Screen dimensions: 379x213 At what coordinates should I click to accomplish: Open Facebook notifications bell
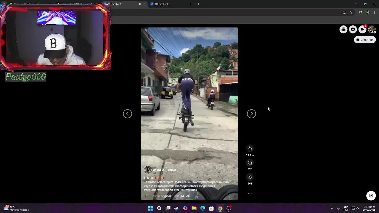[x=362, y=29]
